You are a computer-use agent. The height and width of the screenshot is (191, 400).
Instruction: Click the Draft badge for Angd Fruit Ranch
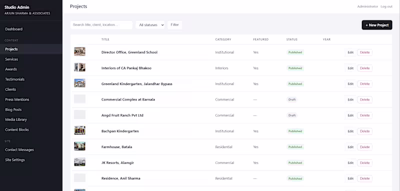click(292, 115)
